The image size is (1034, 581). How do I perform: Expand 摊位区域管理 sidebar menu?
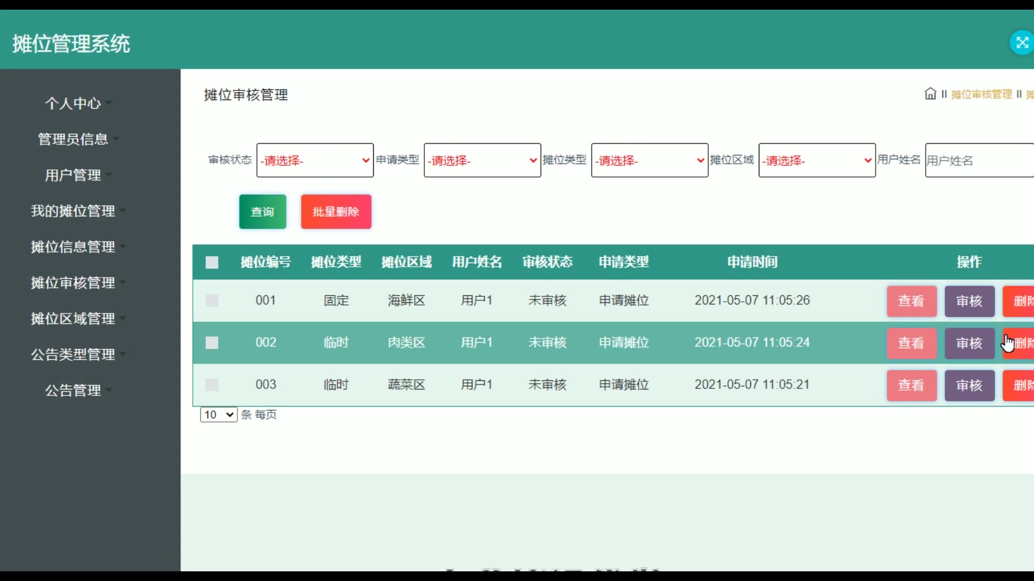73,319
